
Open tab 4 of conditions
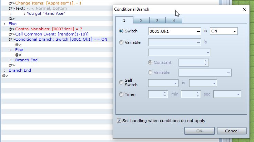[x=174, y=21]
